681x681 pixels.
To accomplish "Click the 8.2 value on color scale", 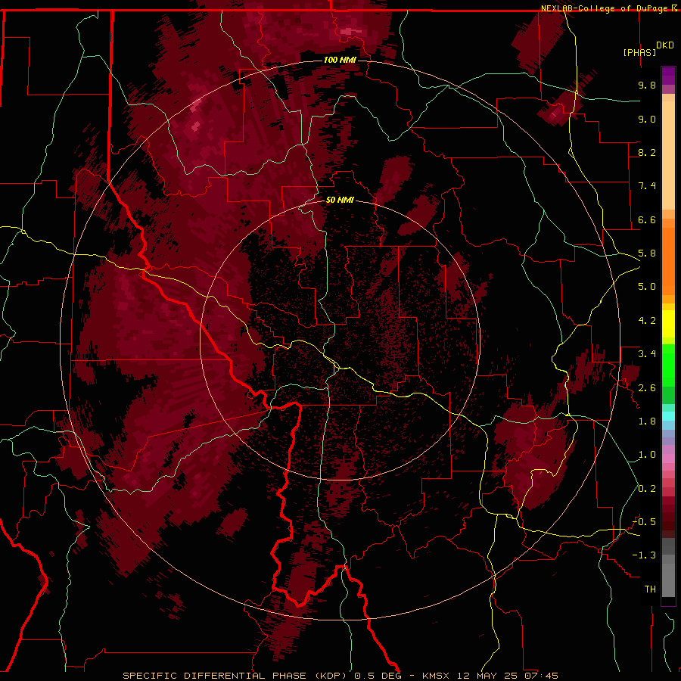I will 647,152.
